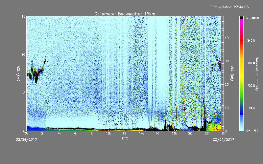Click the '20:' hour tick label
Image resolution: width=263 pixels, height=164 pixels.
(x=191, y=133)
